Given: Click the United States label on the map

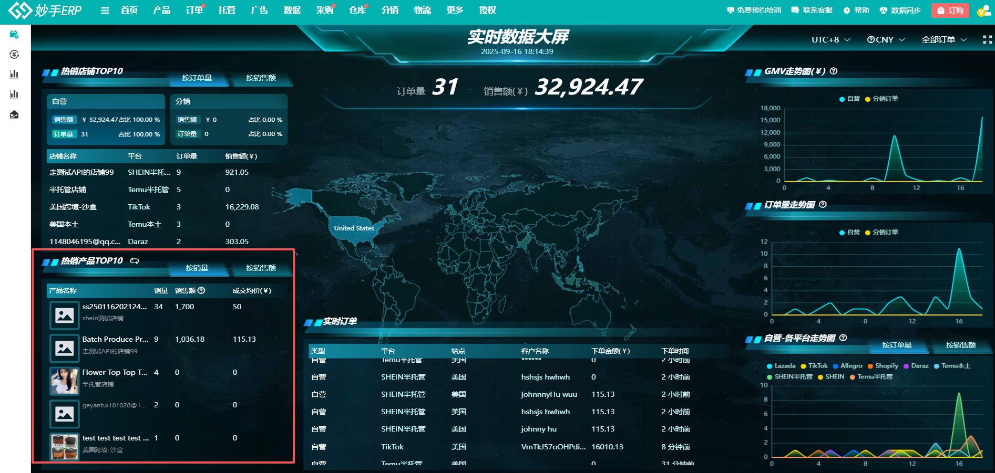Looking at the screenshot, I should (354, 228).
